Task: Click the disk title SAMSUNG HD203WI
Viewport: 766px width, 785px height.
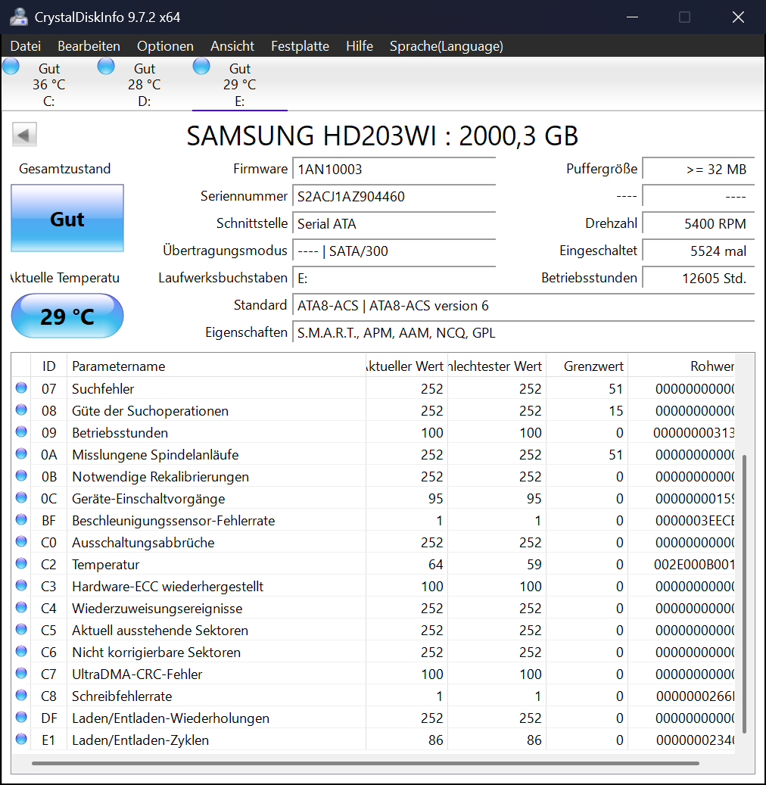Action: (382, 136)
